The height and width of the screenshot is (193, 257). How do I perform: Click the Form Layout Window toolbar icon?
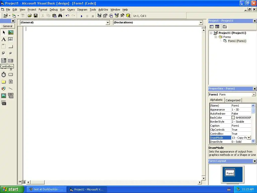[x=111, y=16]
